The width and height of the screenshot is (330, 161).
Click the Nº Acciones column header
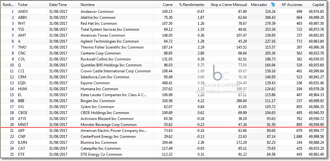[x=291, y=5]
